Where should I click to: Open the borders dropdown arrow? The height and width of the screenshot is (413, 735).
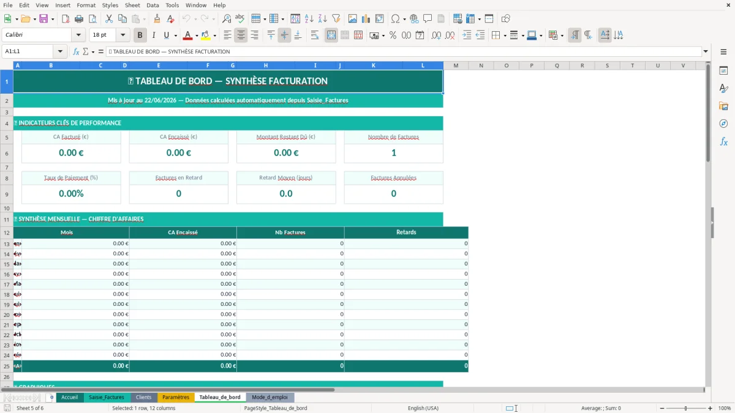click(504, 35)
